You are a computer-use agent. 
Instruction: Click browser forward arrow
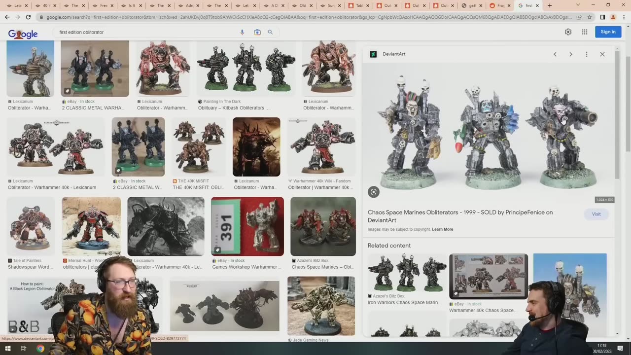[x=18, y=17]
